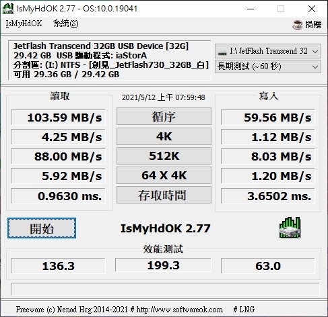
Task: Click the empty progress bar at bottom
Action: [165, 289]
